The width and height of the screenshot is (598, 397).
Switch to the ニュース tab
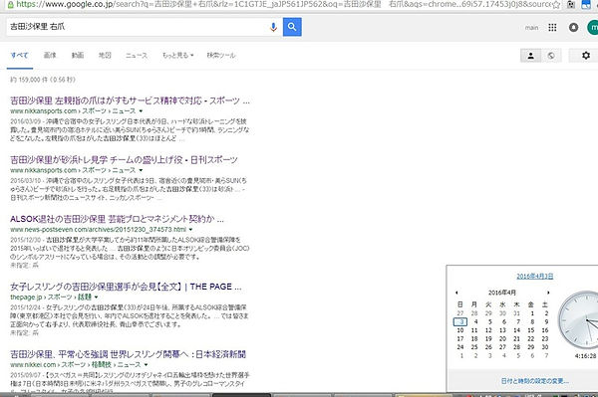point(137,55)
